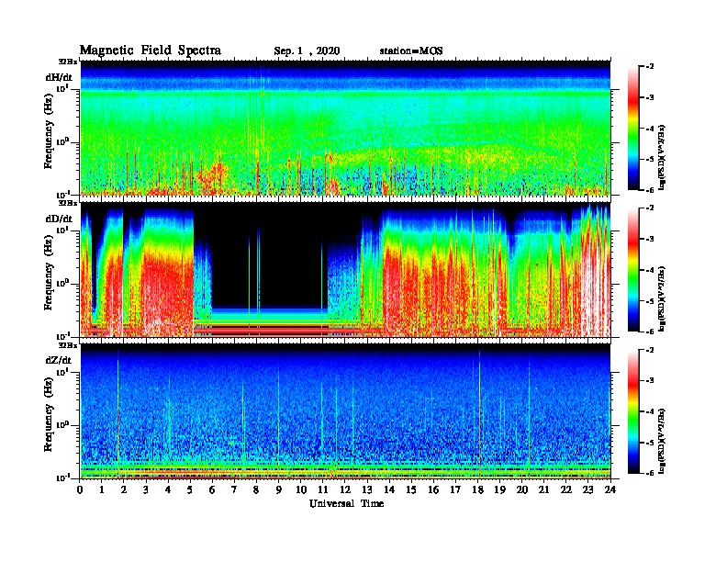727x562 pixels.
Task: Click the "Magnetic Field Spectra" title
Action: [151, 51]
